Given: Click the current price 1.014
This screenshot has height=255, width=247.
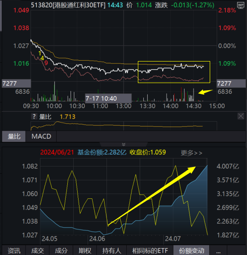Looking at the screenshot, I should pos(144,5).
